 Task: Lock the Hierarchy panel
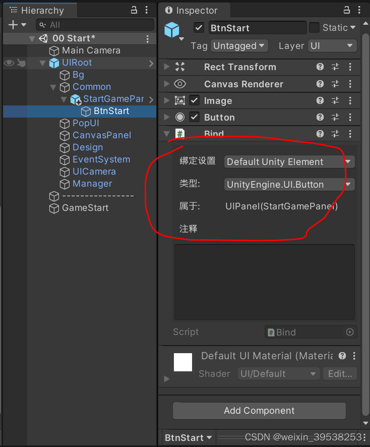pyautogui.click(x=134, y=10)
